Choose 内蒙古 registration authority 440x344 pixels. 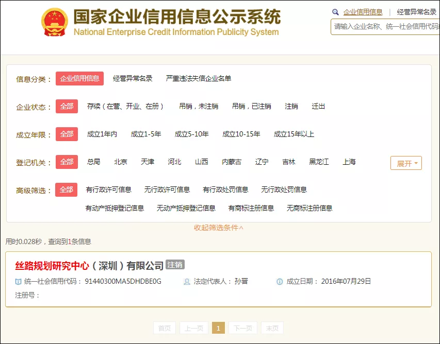coord(232,162)
